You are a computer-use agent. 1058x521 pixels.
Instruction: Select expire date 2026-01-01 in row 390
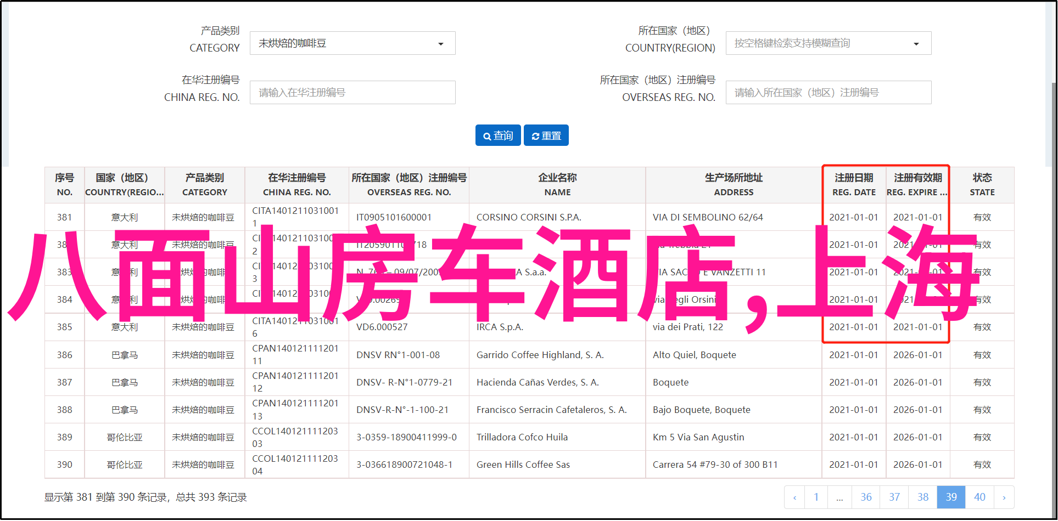[x=918, y=465]
